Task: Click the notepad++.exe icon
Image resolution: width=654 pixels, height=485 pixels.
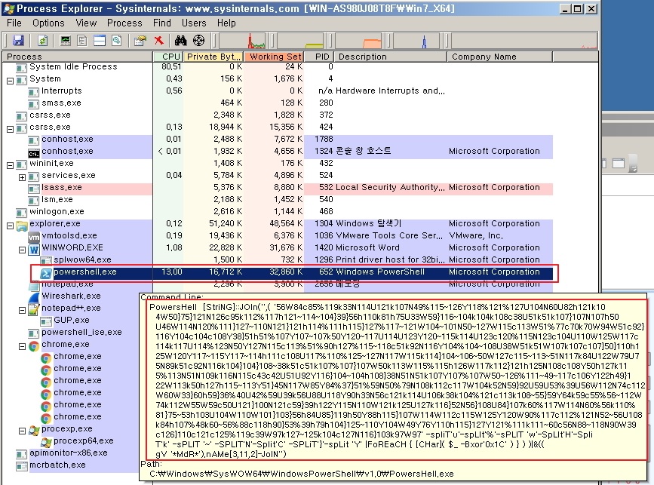Action: 34,310
